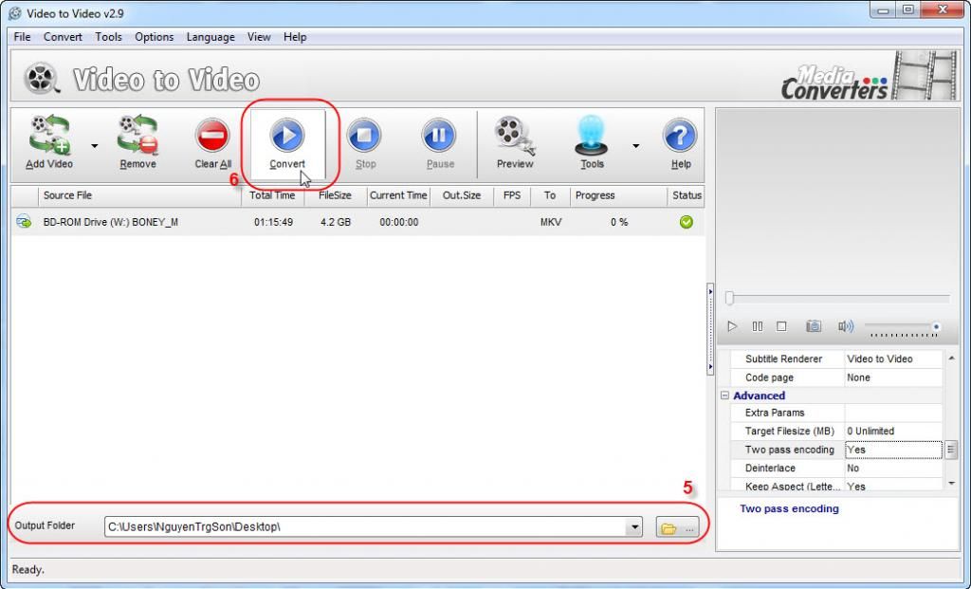Click the Subtitle Renderer value field
This screenshot has height=589, width=971.
(893, 359)
